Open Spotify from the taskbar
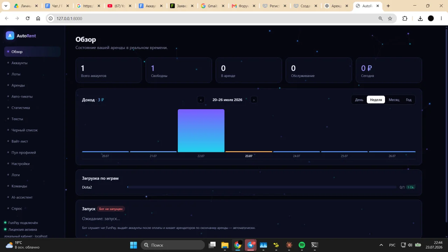 302,245
